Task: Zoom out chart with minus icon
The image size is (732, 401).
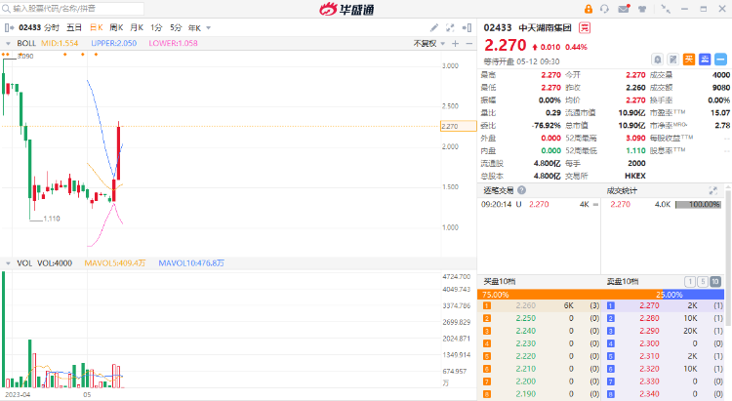Action: click(469, 43)
